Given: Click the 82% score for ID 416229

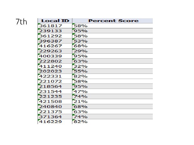Looking at the screenshot, I should (x=113, y=122).
